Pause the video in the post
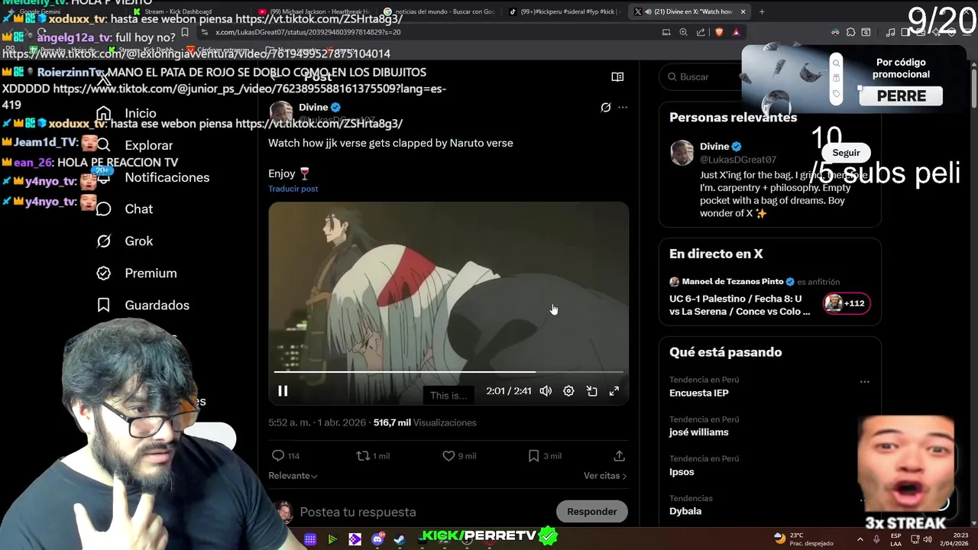978x550 pixels. pyautogui.click(x=283, y=391)
